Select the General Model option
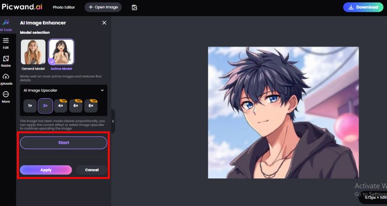The height and width of the screenshot is (206, 387). pyautogui.click(x=33, y=52)
